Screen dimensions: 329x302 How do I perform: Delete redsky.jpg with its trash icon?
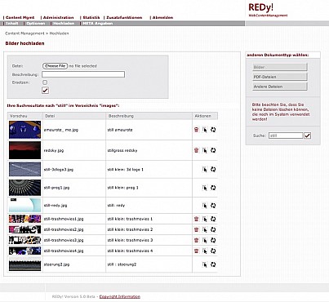pos(196,150)
